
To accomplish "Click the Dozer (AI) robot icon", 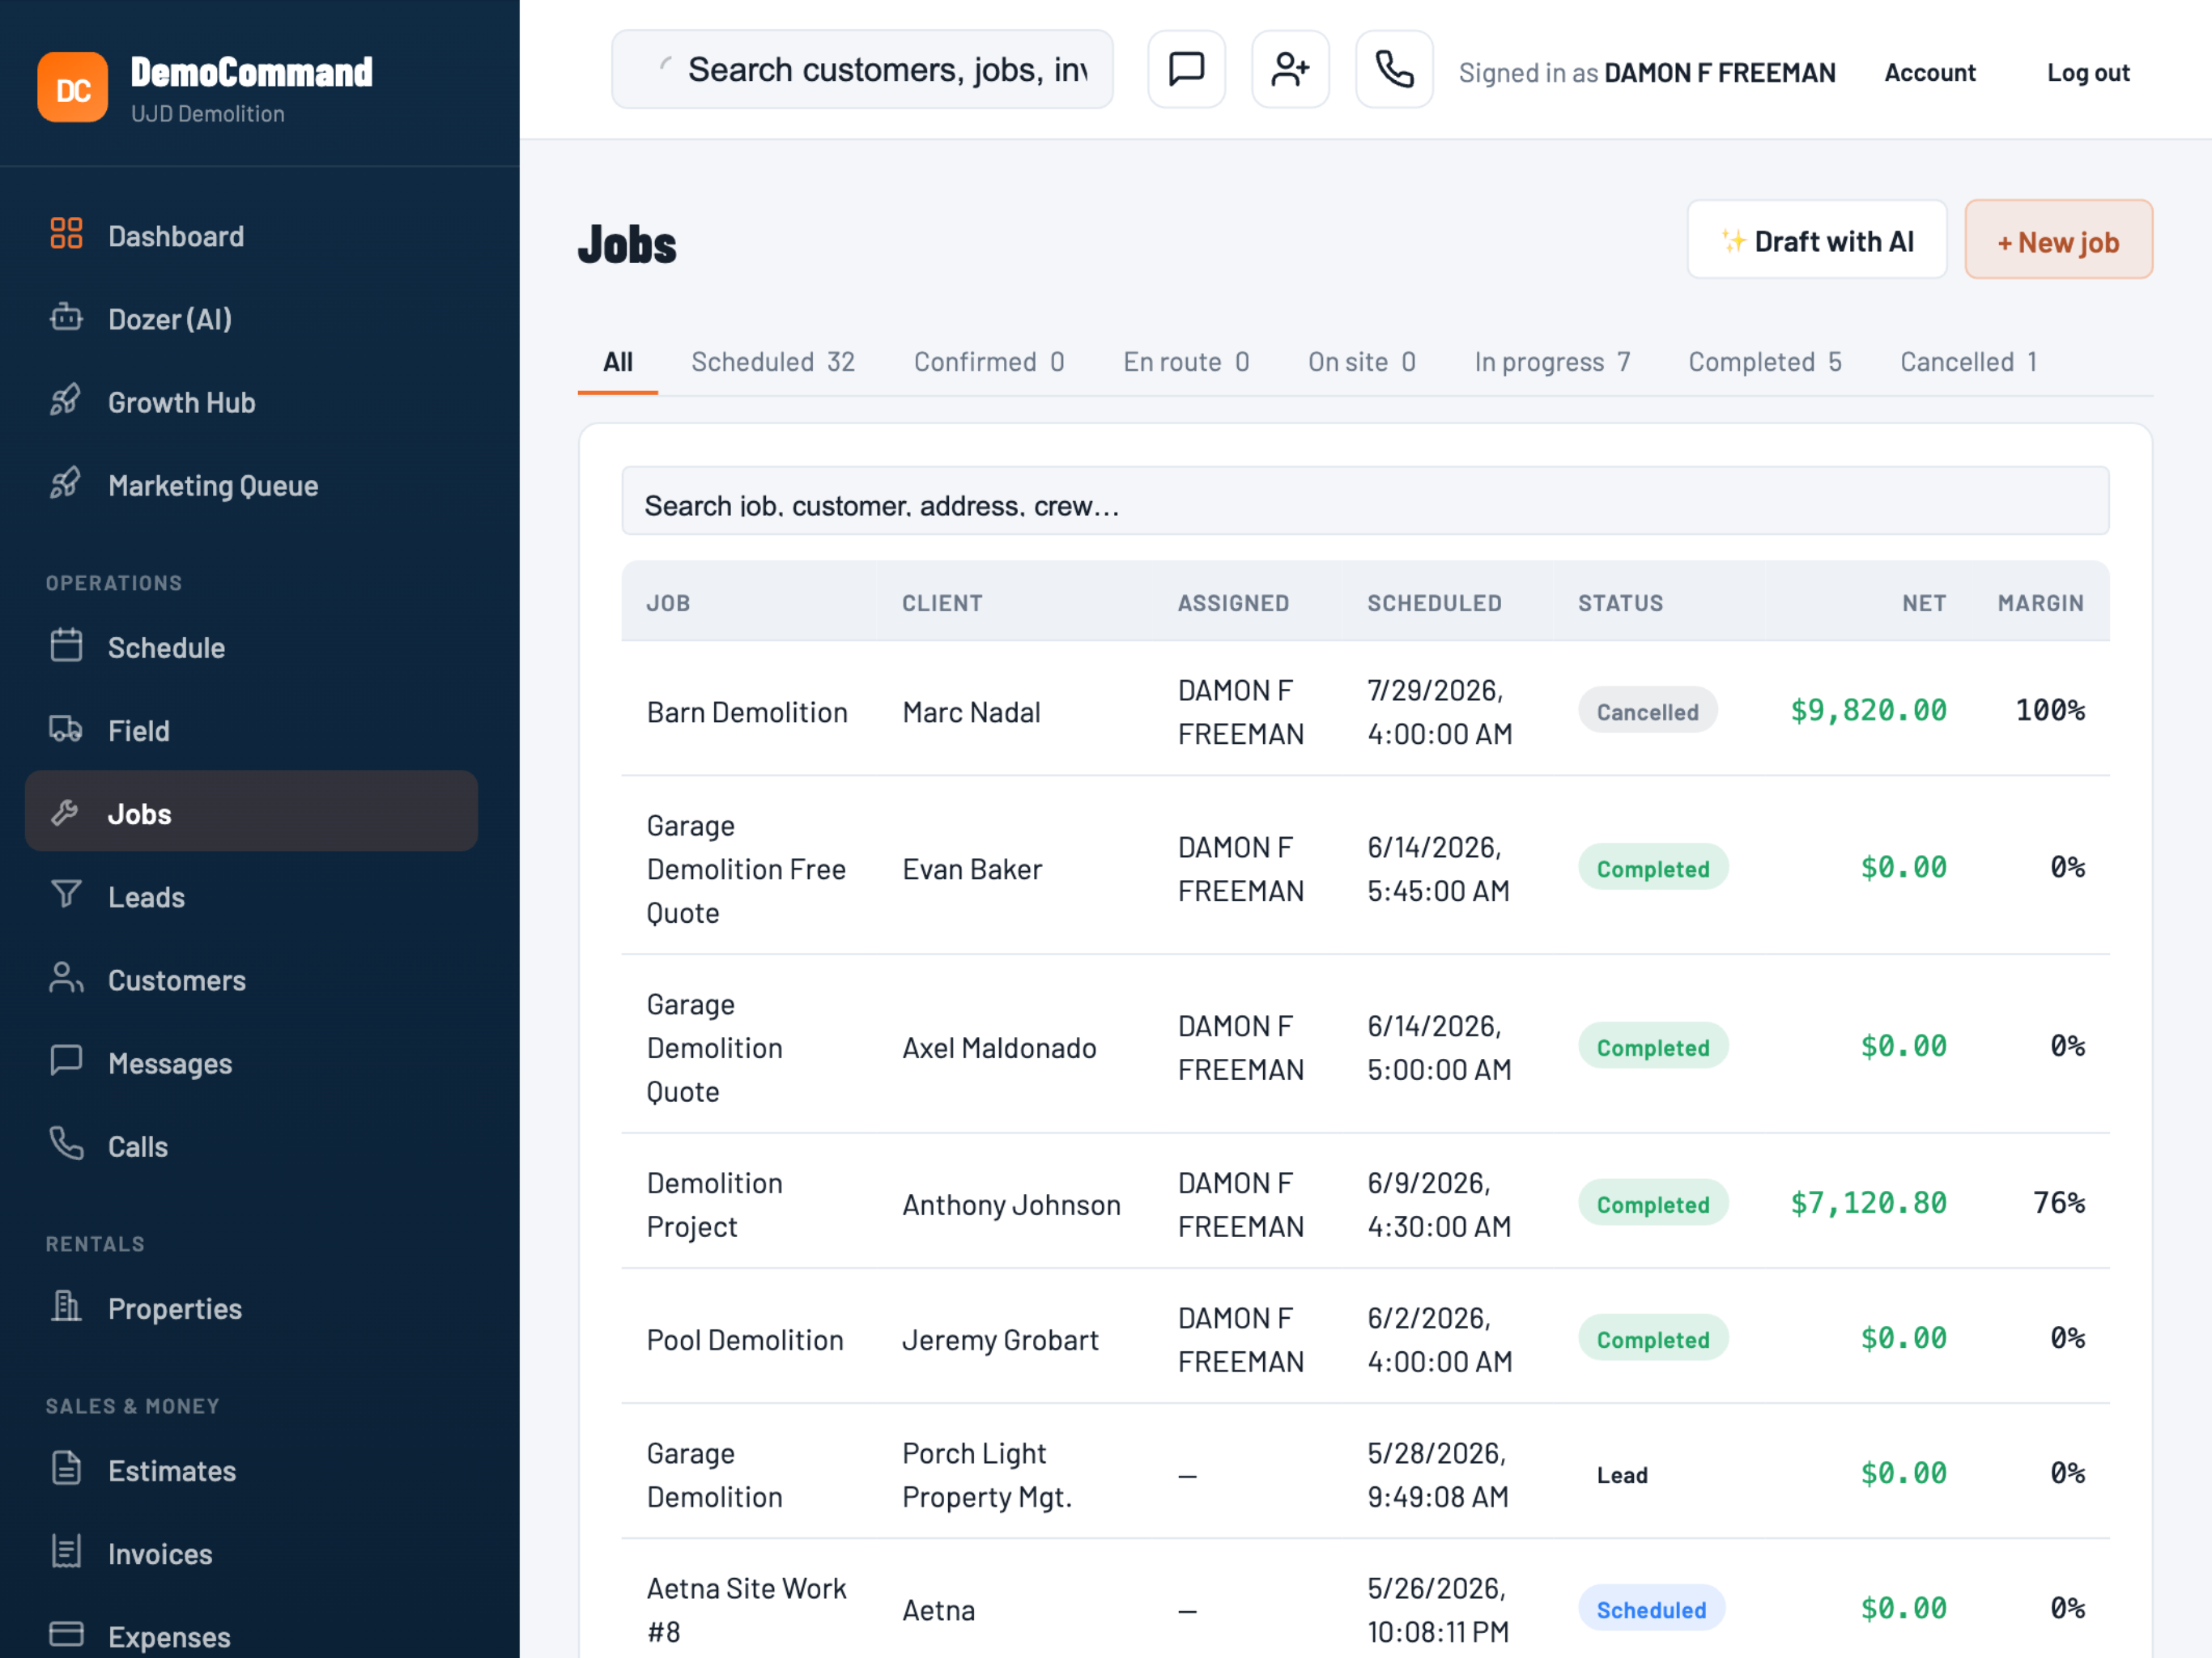I will pos(66,317).
